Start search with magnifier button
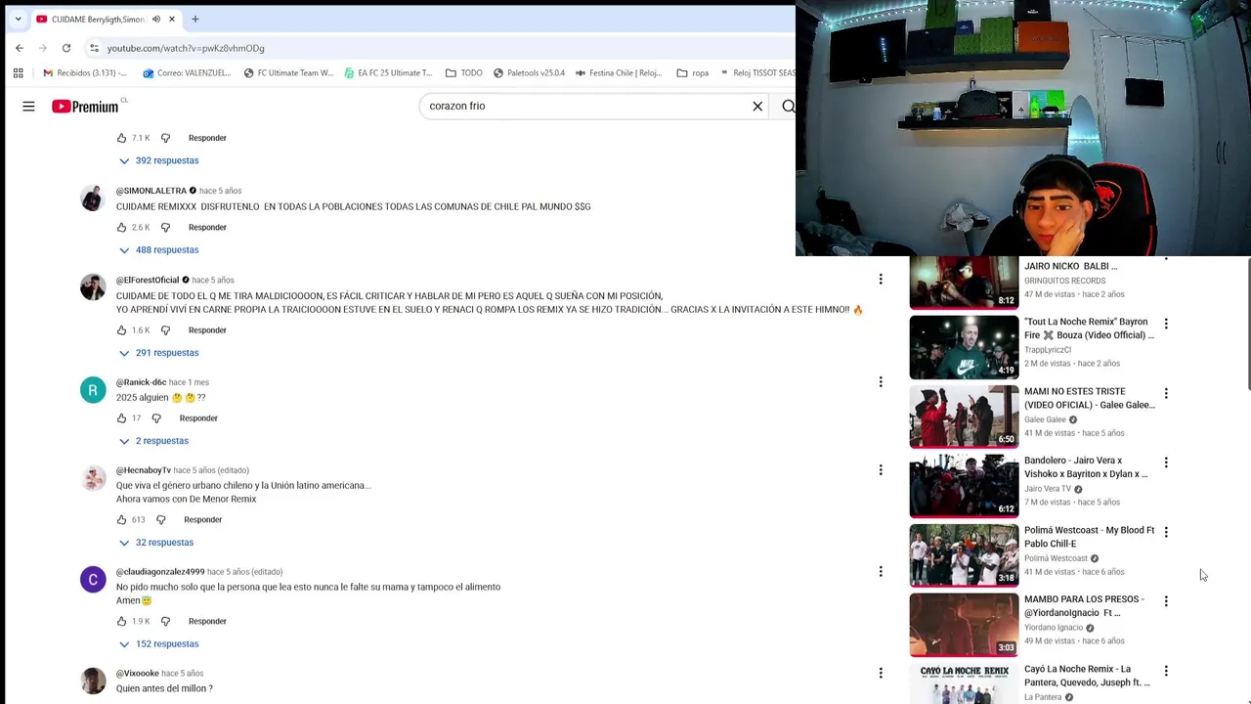This screenshot has width=1251, height=704. [x=788, y=106]
